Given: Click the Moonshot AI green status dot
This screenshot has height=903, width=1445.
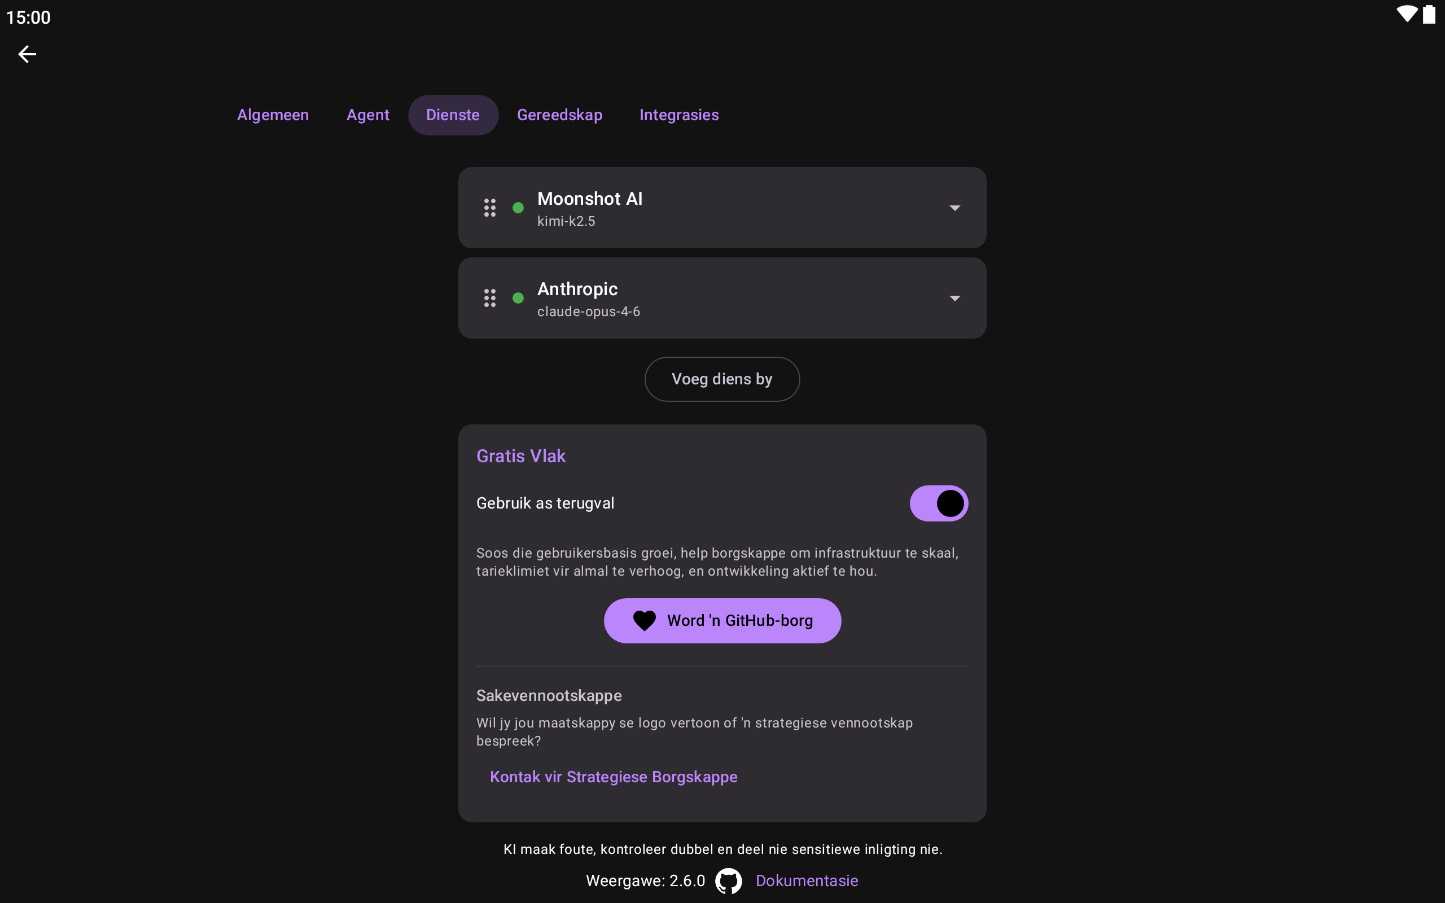Looking at the screenshot, I should 518,208.
